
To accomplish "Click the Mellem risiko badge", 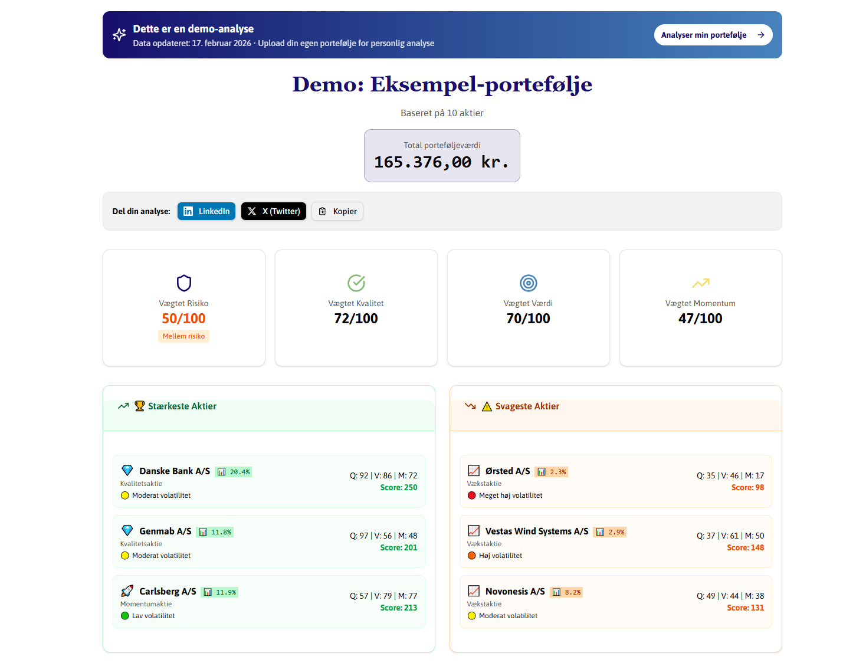I will (x=183, y=336).
